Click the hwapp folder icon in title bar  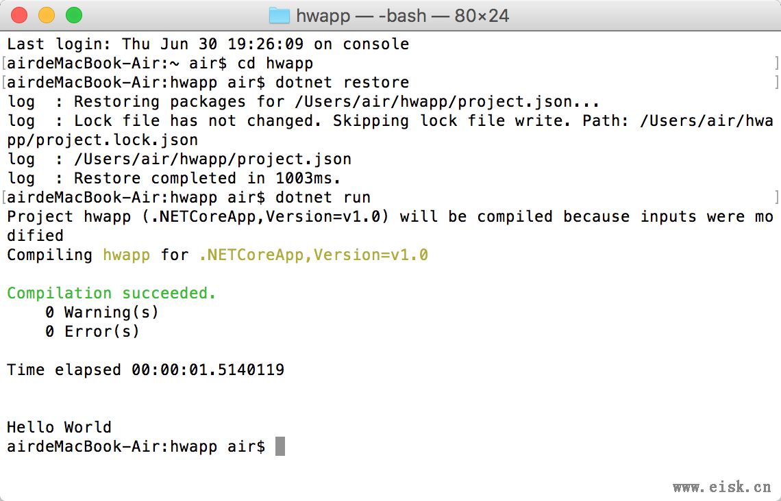pos(279,15)
